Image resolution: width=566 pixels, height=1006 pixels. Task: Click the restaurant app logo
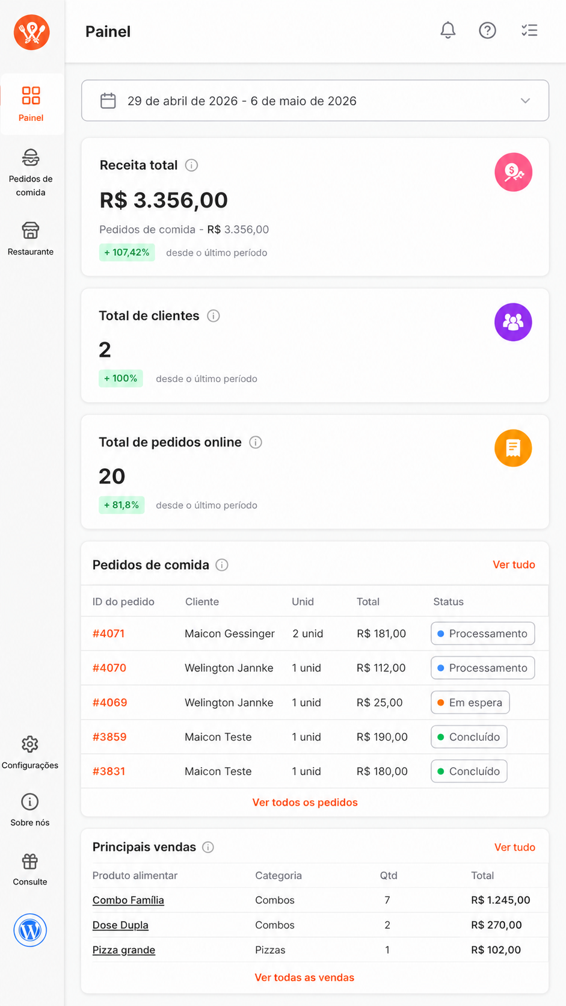(x=32, y=32)
